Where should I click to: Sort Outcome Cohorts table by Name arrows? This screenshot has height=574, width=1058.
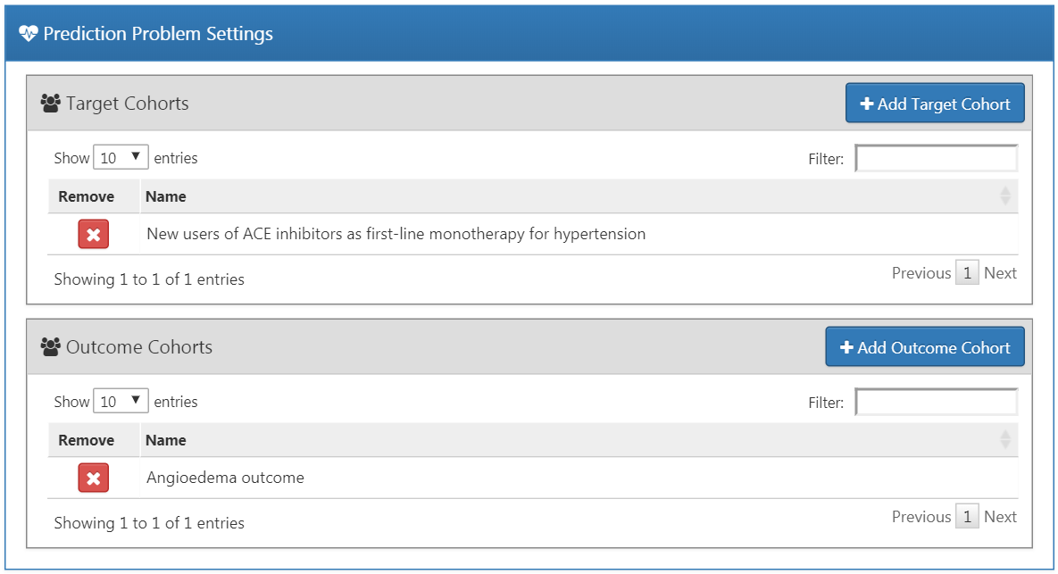(x=1005, y=440)
